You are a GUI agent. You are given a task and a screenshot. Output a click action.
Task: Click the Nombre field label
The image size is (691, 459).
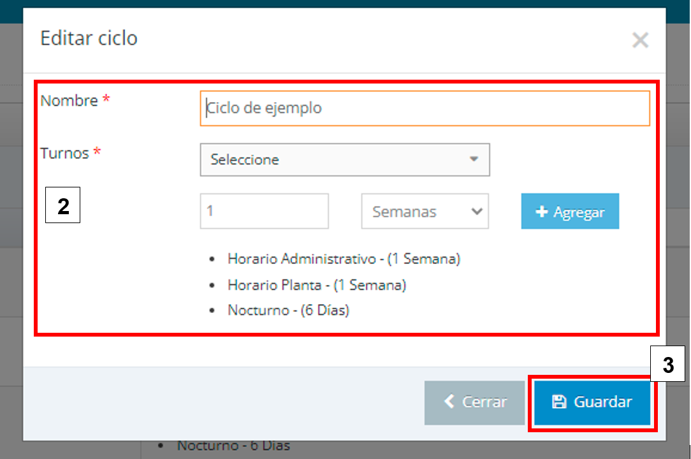[69, 101]
